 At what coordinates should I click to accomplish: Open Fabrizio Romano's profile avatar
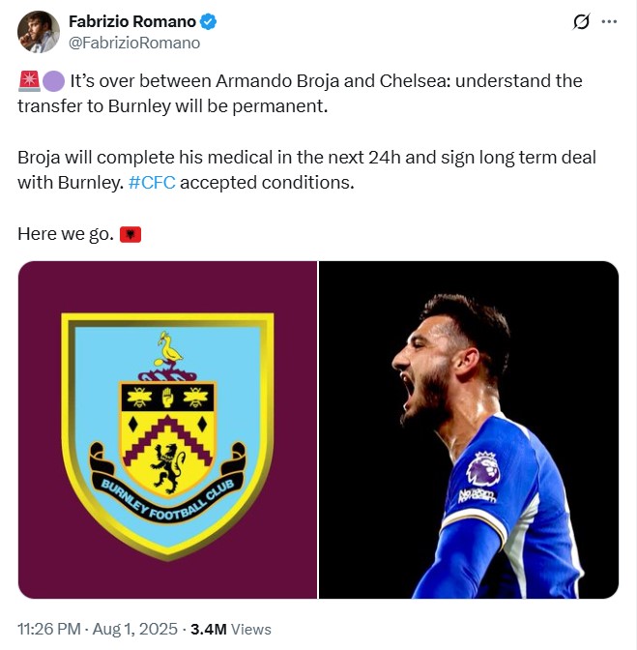[x=39, y=32]
